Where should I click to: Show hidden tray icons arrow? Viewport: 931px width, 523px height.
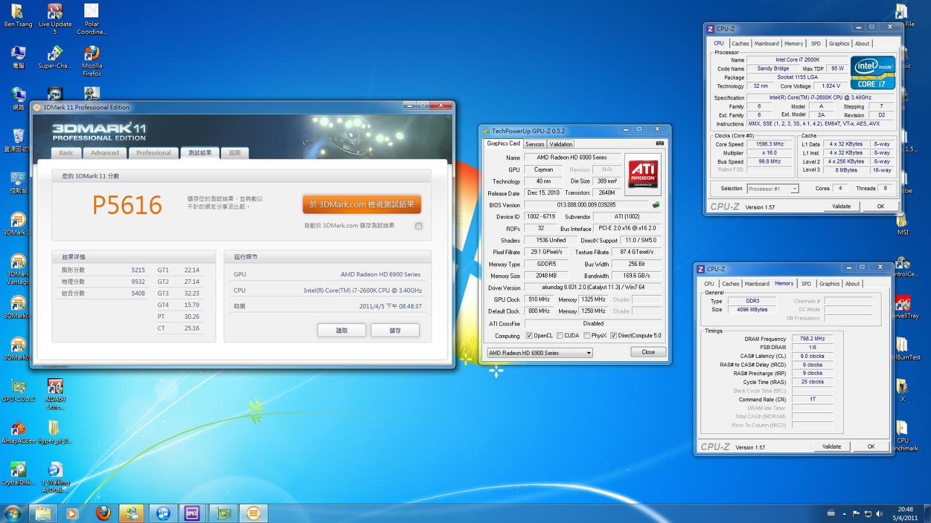(844, 514)
